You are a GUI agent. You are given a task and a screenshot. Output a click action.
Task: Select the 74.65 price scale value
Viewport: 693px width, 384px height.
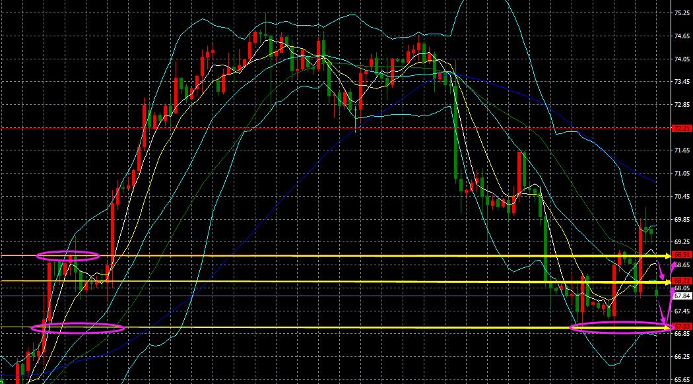tap(682, 36)
